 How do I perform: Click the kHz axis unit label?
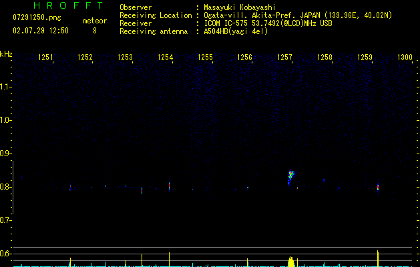(x=6, y=54)
